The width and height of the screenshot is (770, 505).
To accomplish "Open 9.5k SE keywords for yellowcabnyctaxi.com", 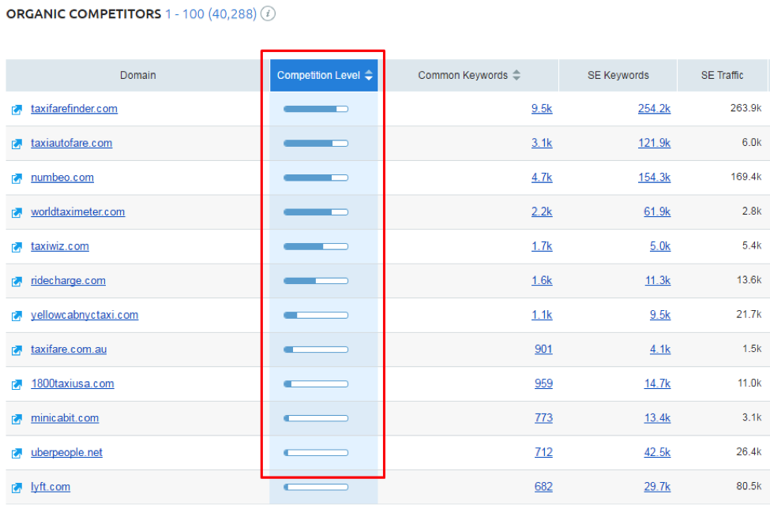I will pyautogui.click(x=660, y=315).
